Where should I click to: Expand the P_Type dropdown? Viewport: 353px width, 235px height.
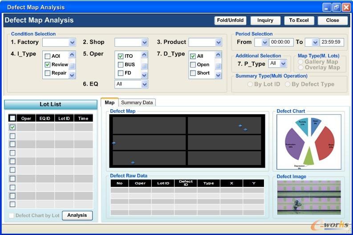pos(283,64)
